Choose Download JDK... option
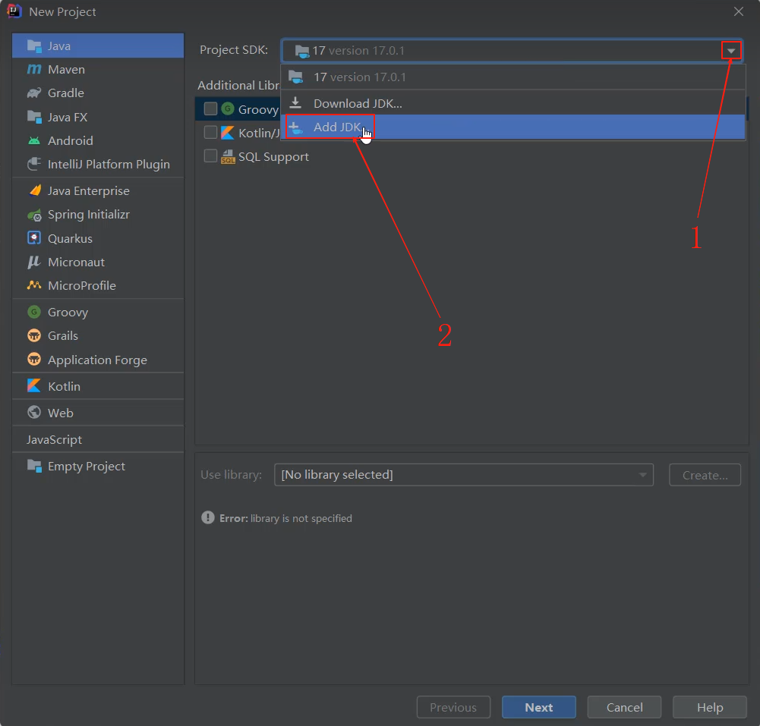Screen dimensions: 760x726 click(512, 103)
